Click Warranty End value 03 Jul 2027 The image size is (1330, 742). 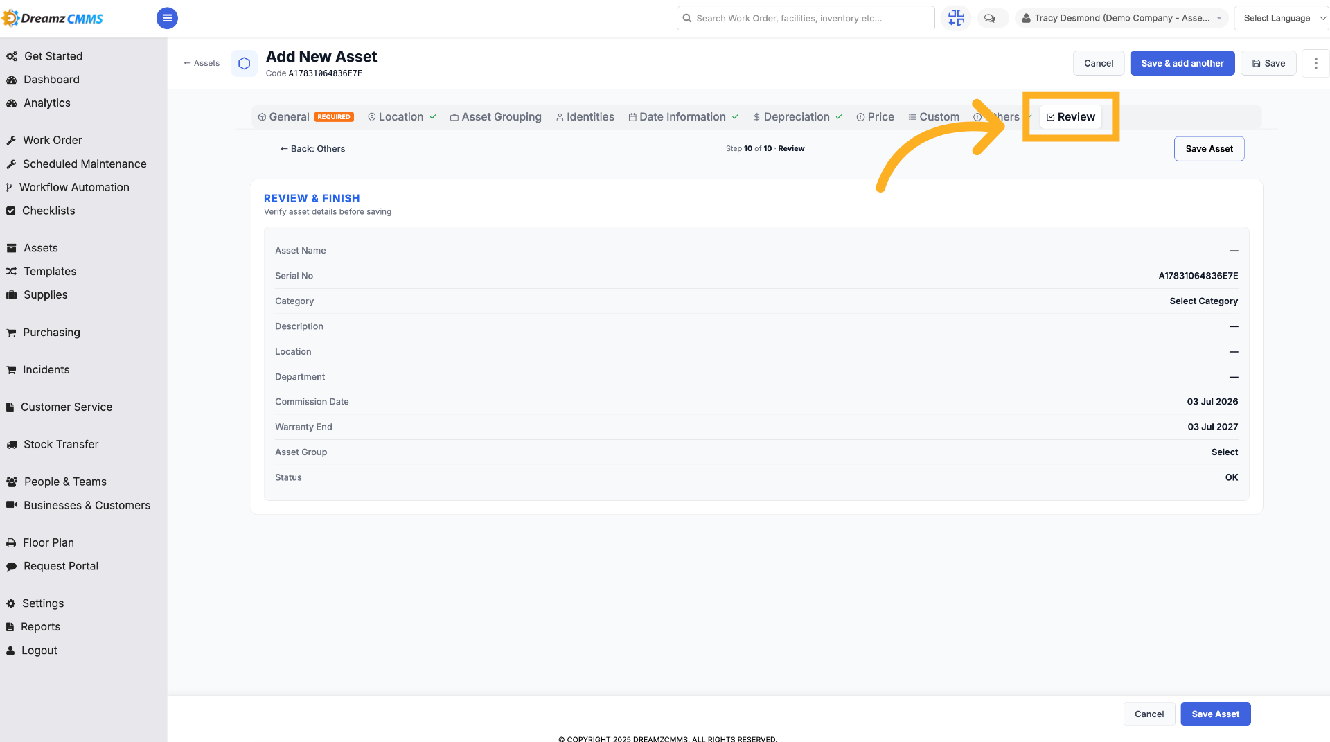(1212, 427)
